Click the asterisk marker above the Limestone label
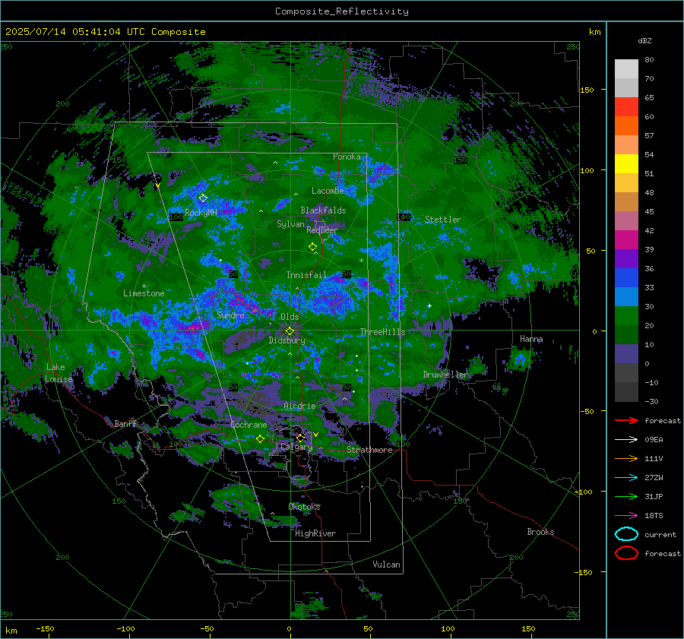The height and width of the screenshot is (639, 684). (x=144, y=286)
